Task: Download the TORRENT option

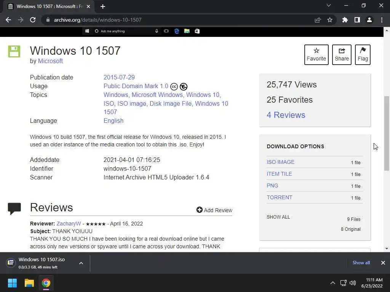Action: pos(280,197)
